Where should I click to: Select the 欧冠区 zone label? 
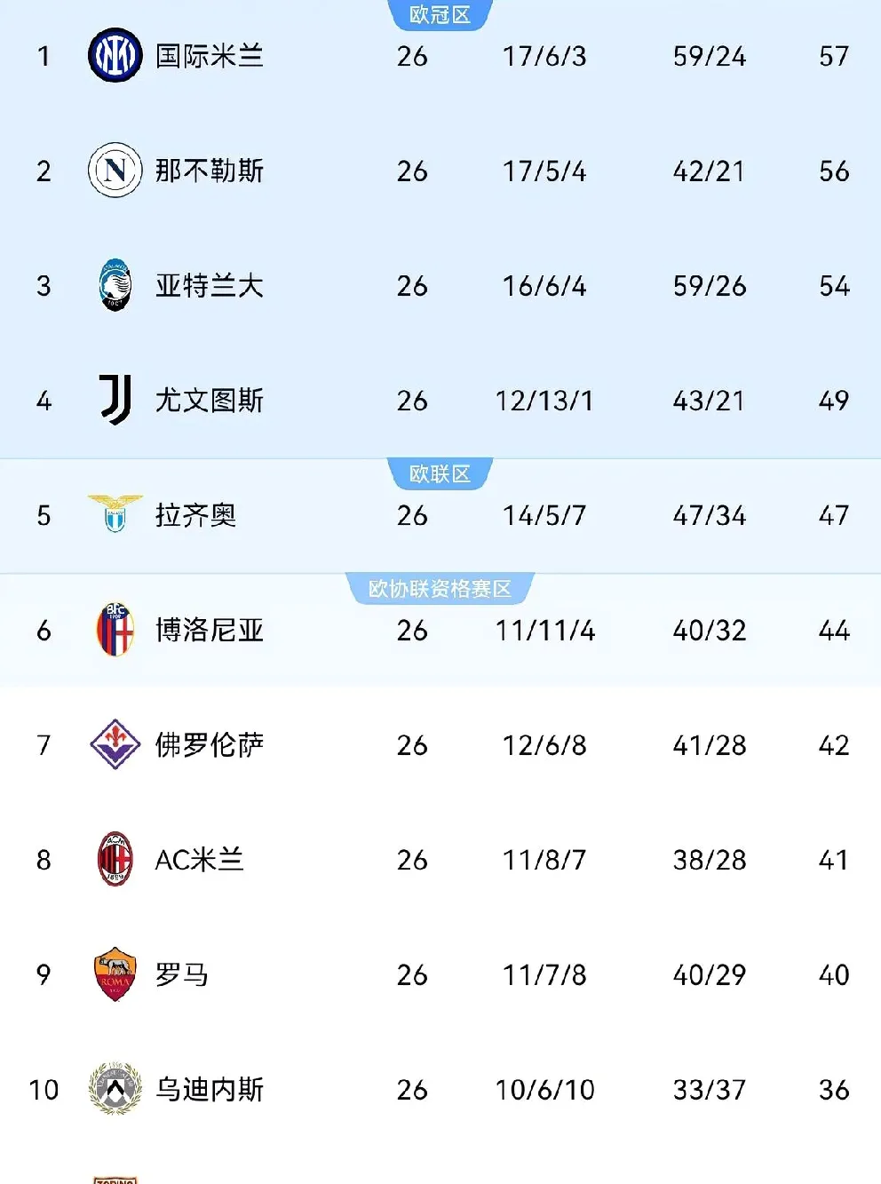(440, 15)
